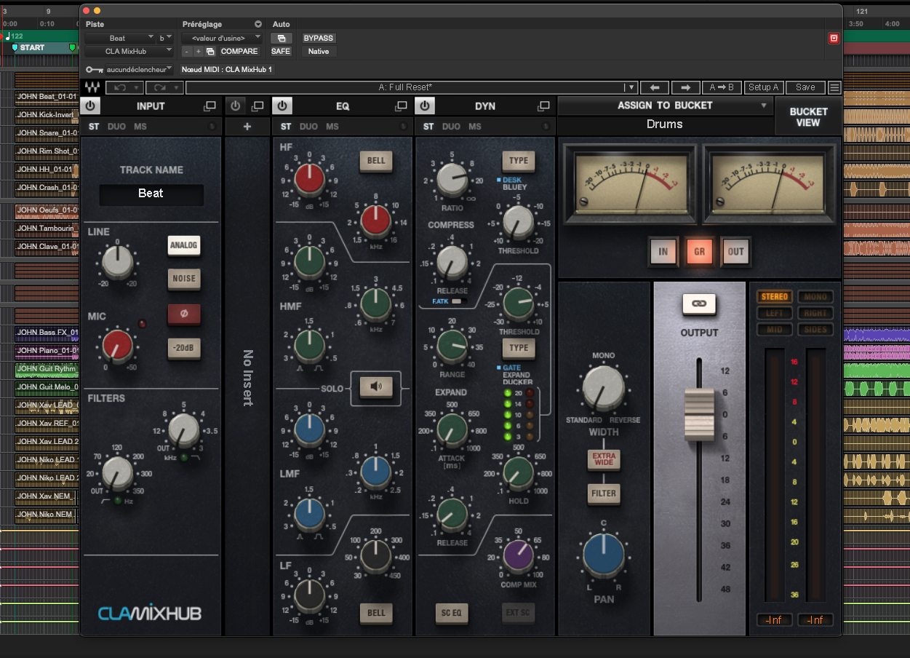The image size is (910, 658).
Task: Expand the DYN section window
Action: click(x=543, y=106)
